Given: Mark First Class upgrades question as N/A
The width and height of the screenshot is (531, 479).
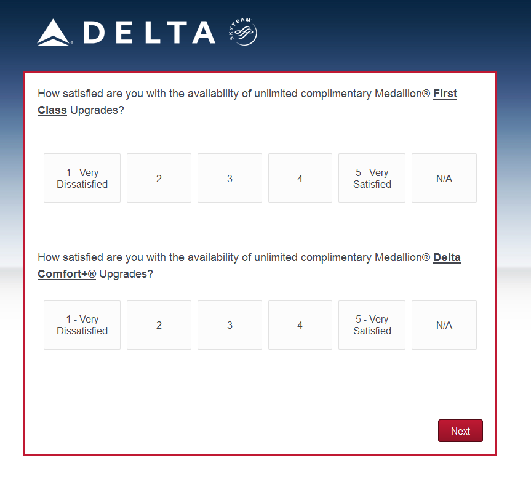Looking at the screenshot, I should (444, 178).
